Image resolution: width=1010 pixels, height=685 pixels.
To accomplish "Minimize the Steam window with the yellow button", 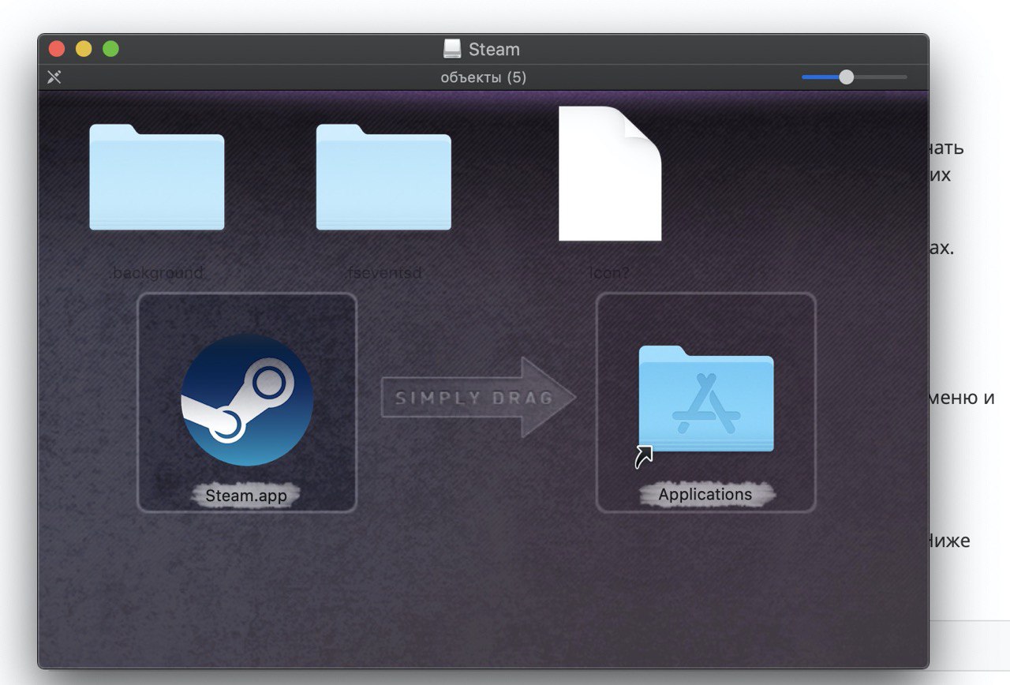I will [84, 49].
